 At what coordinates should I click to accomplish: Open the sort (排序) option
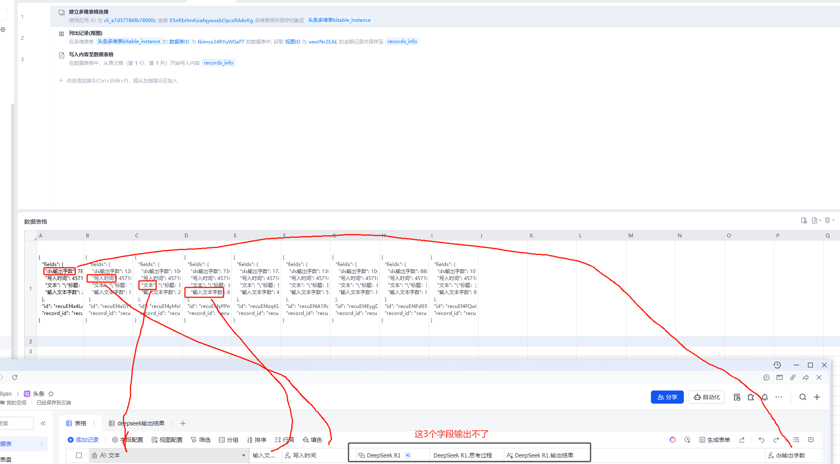pos(256,440)
